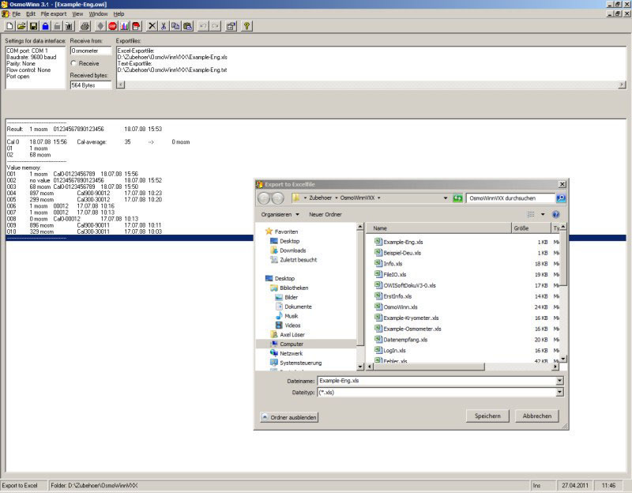
Task: Click the green refresh icon in the dialog
Action: (457, 198)
